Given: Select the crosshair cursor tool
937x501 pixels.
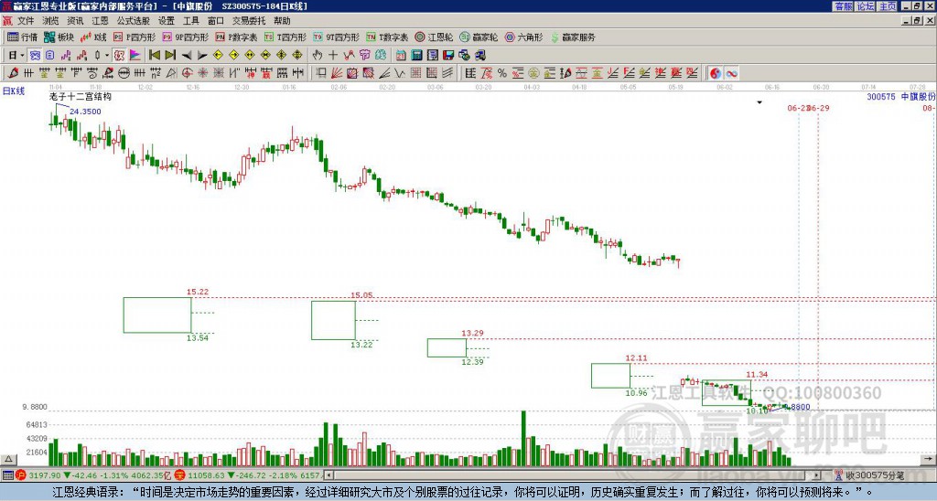Looking at the screenshot, I should pos(333,56).
